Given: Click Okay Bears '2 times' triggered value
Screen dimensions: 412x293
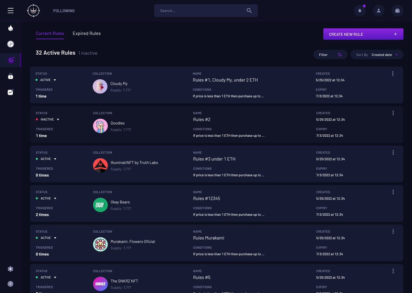Looking at the screenshot, I should [42, 215].
